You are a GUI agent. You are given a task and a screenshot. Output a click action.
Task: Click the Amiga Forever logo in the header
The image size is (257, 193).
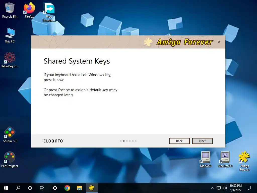pyautogui.click(x=179, y=42)
